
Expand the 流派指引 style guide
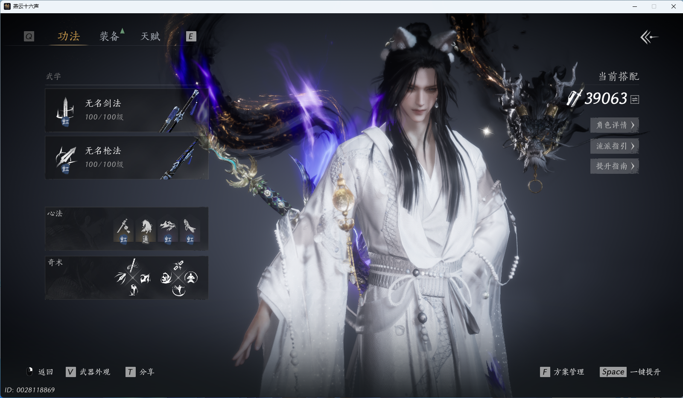(x=614, y=146)
